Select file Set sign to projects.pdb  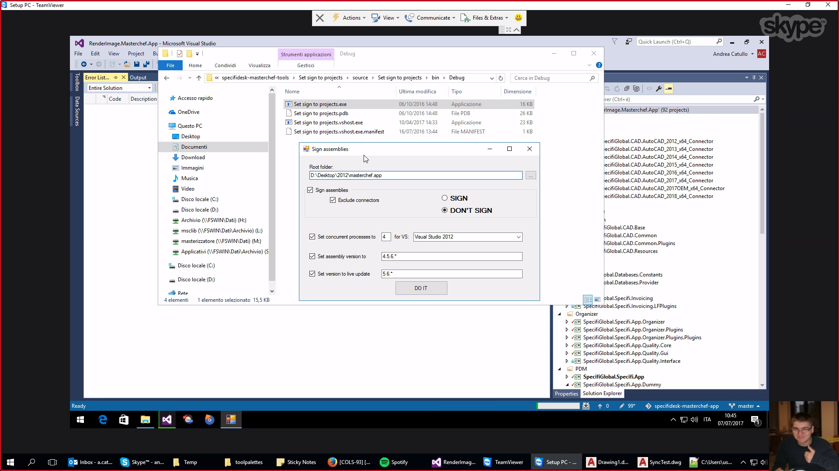click(x=321, y=113)
